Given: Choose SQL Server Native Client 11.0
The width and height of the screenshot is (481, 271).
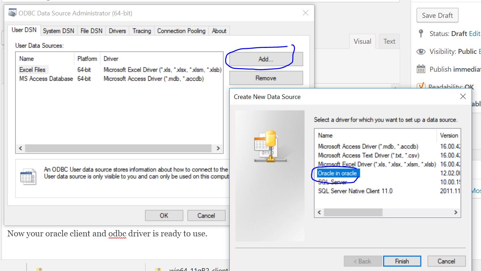Looking at the screenshot, I should coord(355,191).
